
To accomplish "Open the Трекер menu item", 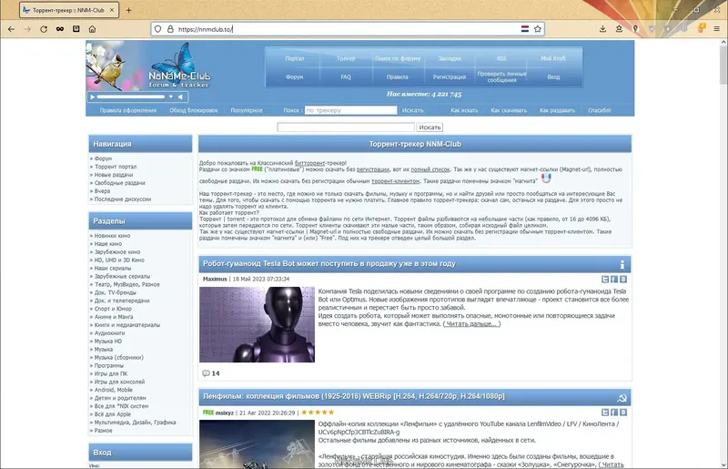I will click(x=346, y=58).
